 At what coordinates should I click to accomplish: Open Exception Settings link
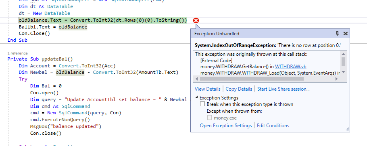click(225, 126)
